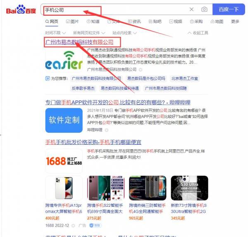
Task: Click the 手机公司 search input field
Action: 116,10
